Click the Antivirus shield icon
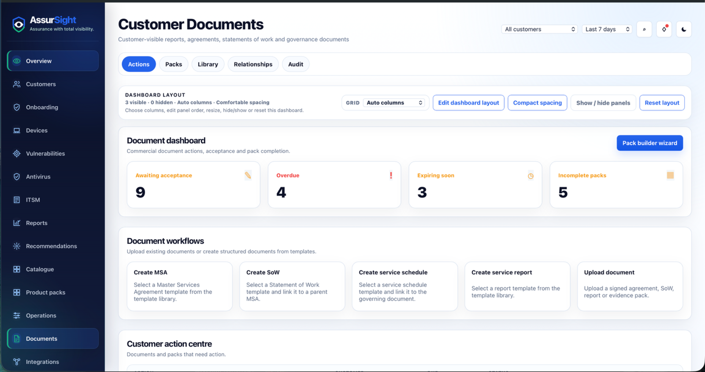The width and height of the screenshot is (705, 372). point(17,177)
